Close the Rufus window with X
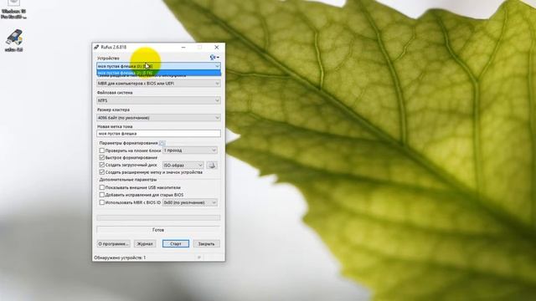 (216, 47)
